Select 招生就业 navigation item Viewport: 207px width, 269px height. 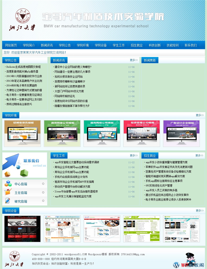pyautogui.click(x=137, y=45)
